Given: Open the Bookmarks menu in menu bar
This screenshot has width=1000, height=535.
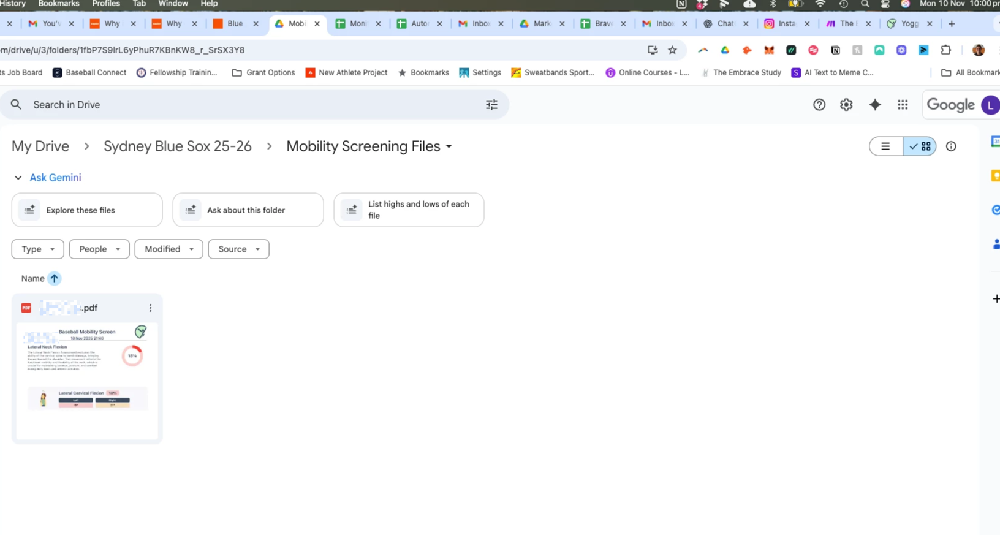Looking at the screenshot, I should tap(58, 4).
